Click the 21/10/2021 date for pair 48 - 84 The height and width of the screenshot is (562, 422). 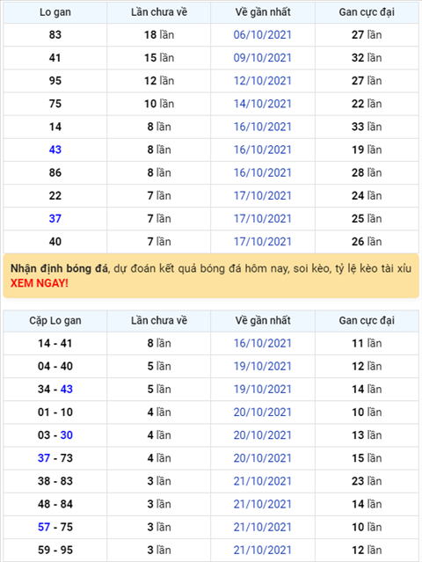tap(263, 504)
